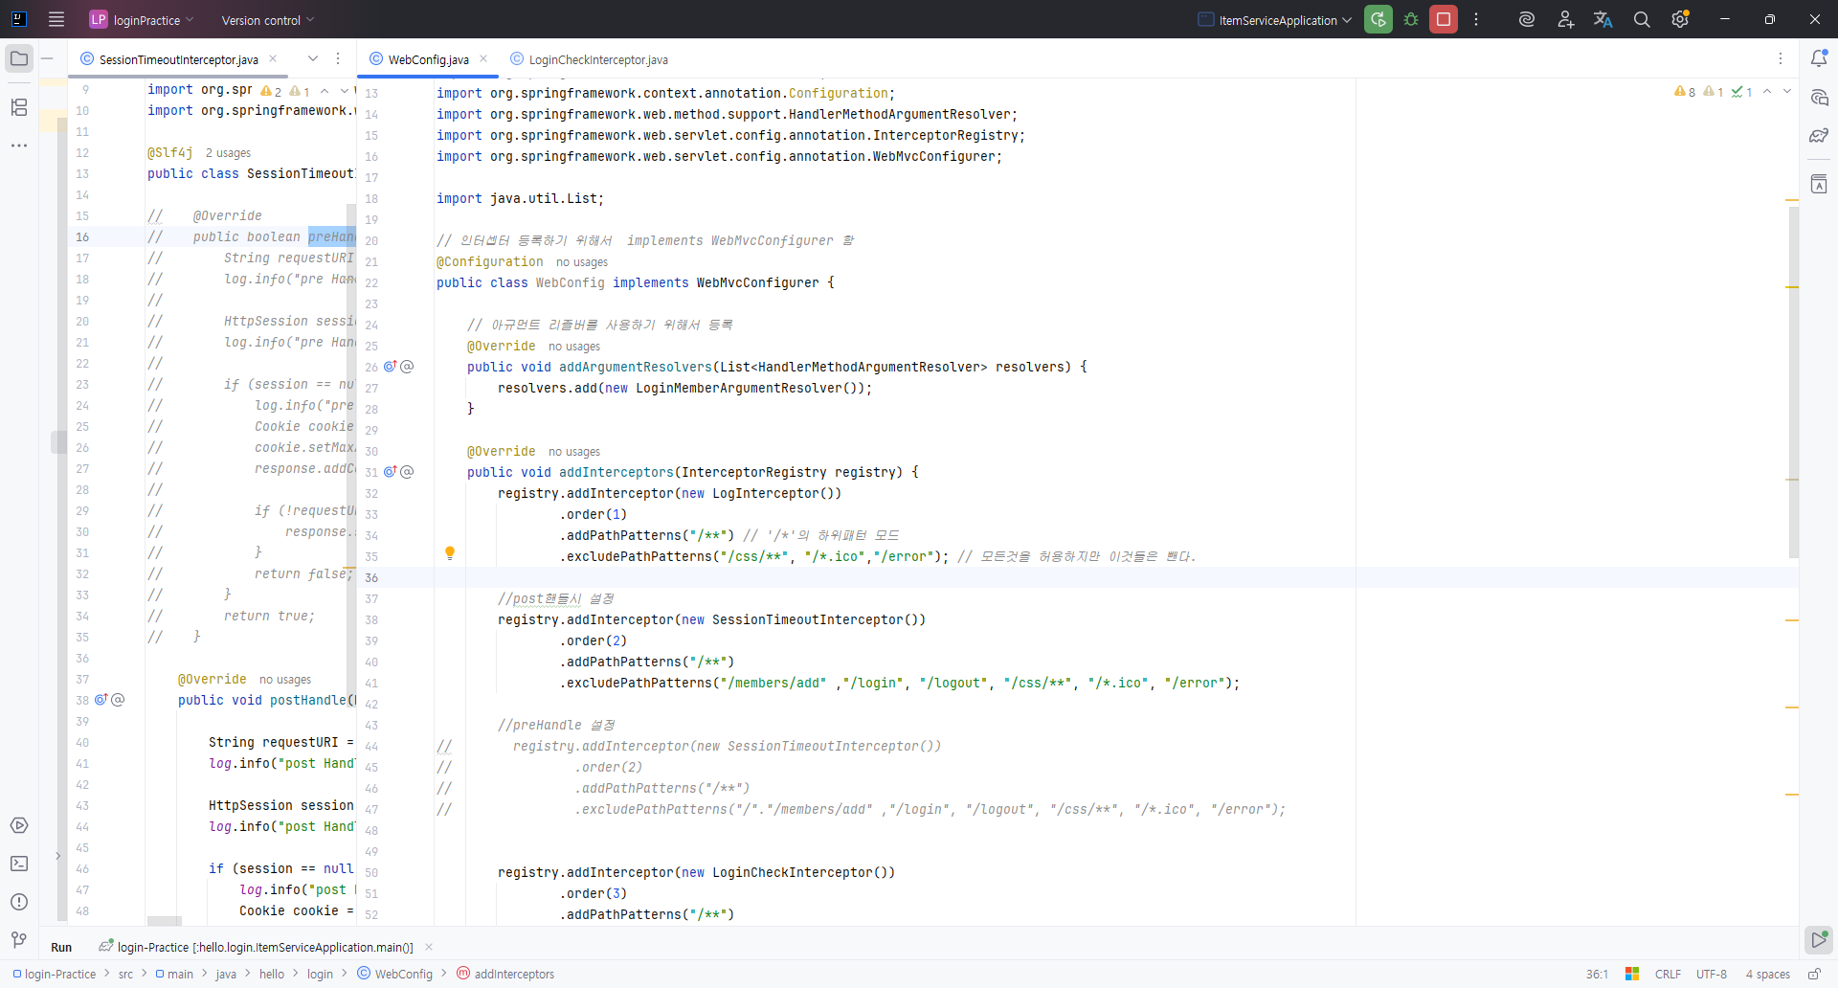Click the override gutter icon for addInterceptors
Screen dimensions: 1838x988
391,472
